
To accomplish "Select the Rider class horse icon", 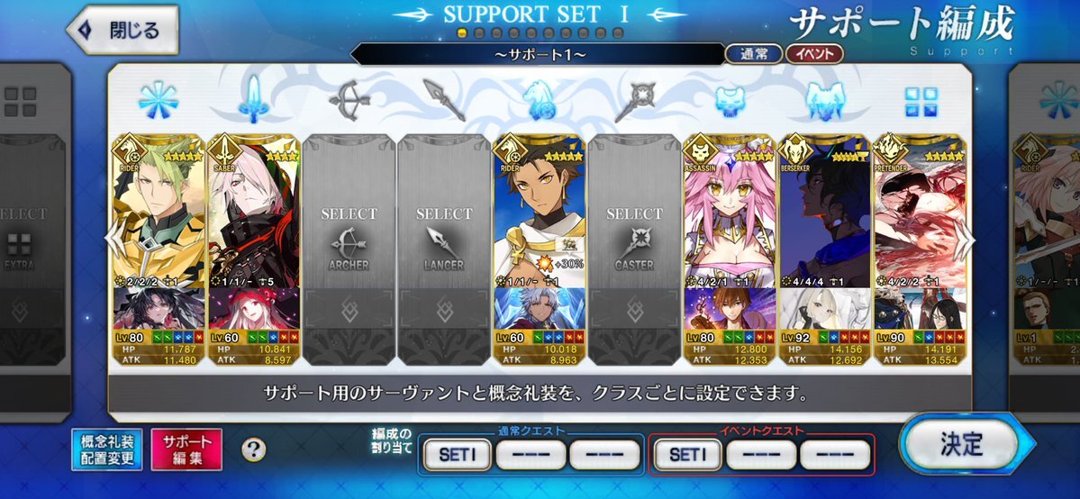I will [x=540, y=101].
